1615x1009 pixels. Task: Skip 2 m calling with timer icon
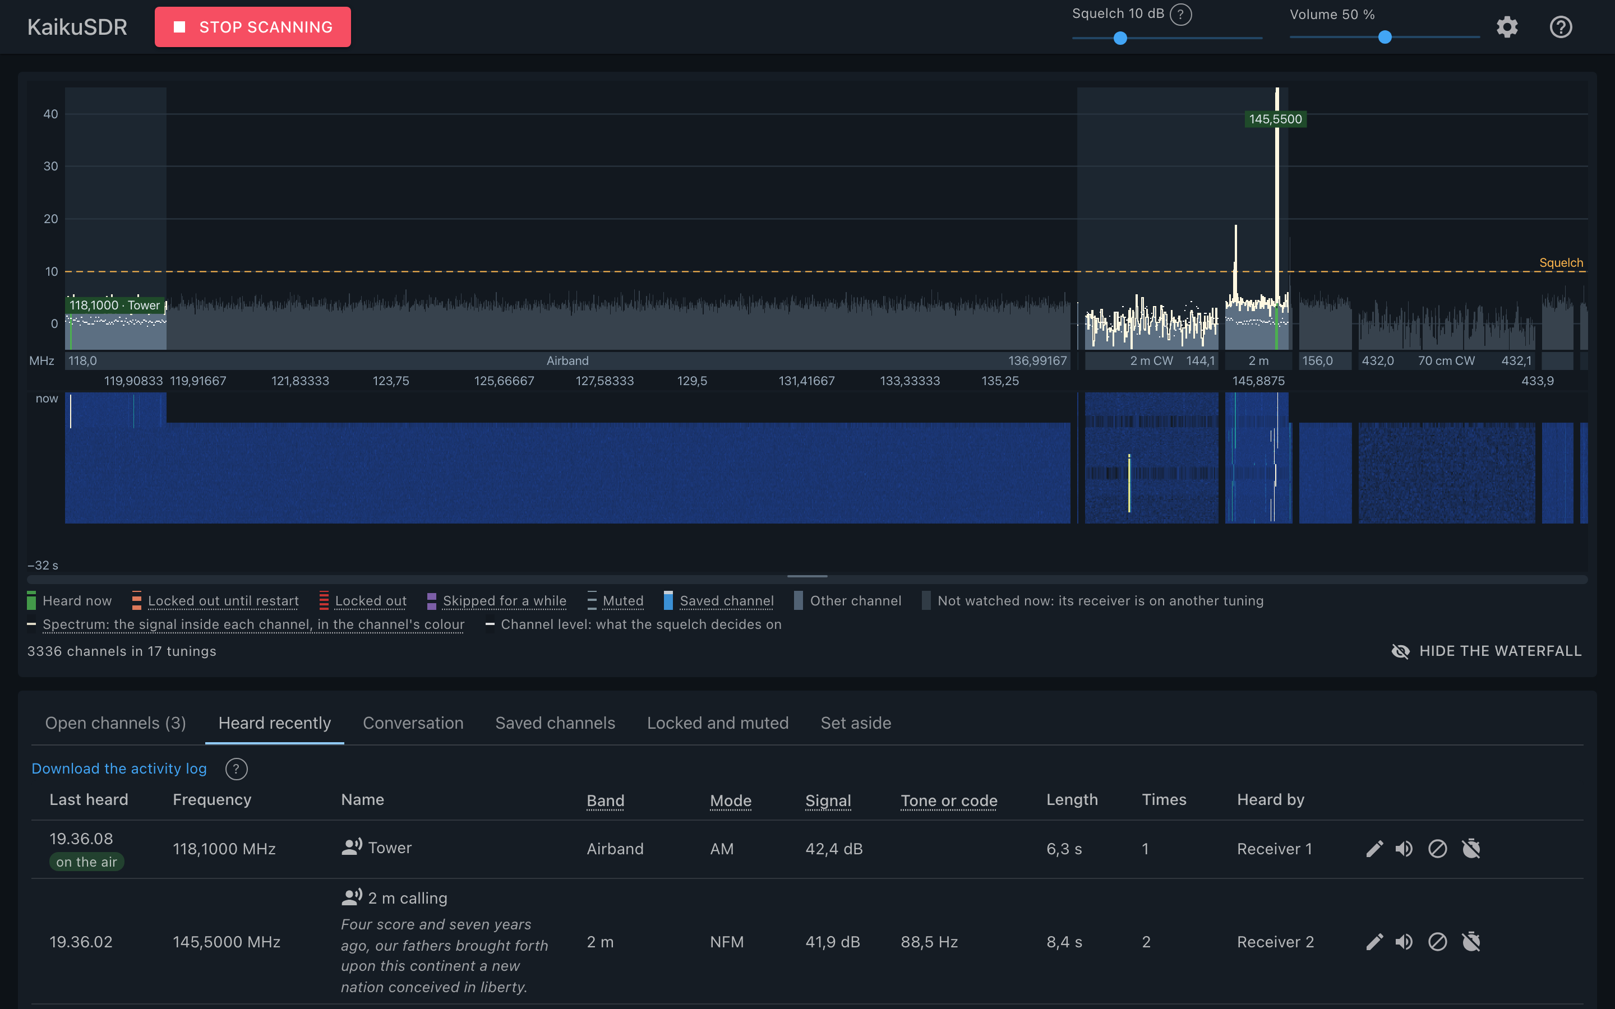(1471, 942)
